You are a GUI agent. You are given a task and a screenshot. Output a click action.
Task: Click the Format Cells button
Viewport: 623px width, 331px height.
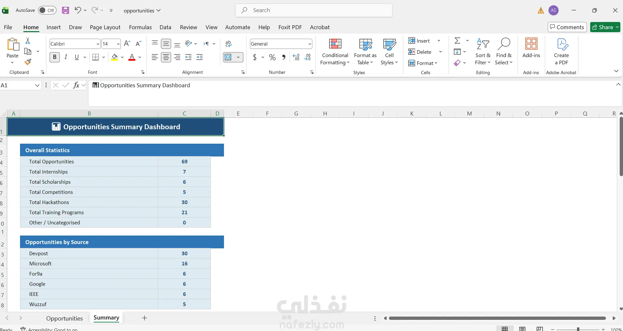pos(423,63)
